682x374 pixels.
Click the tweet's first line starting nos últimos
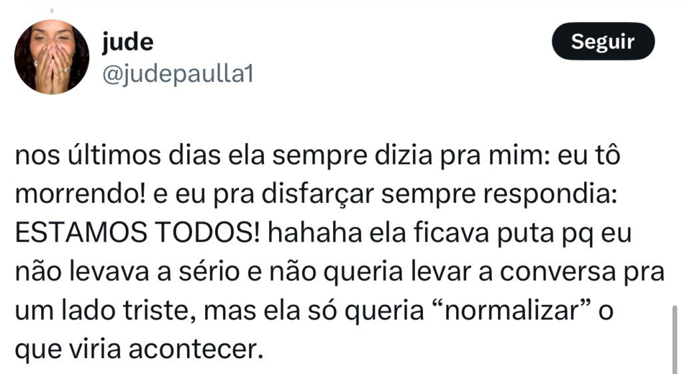point(318,156)
